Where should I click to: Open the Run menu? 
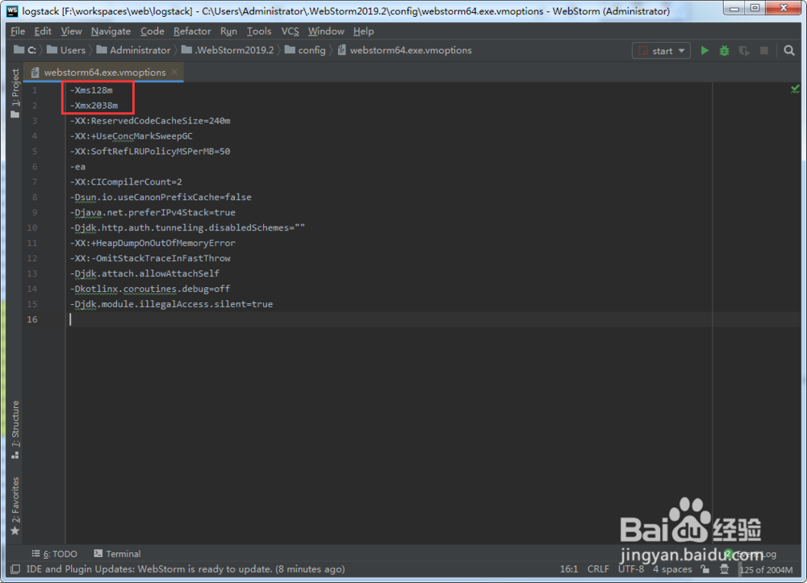(228, 31)
